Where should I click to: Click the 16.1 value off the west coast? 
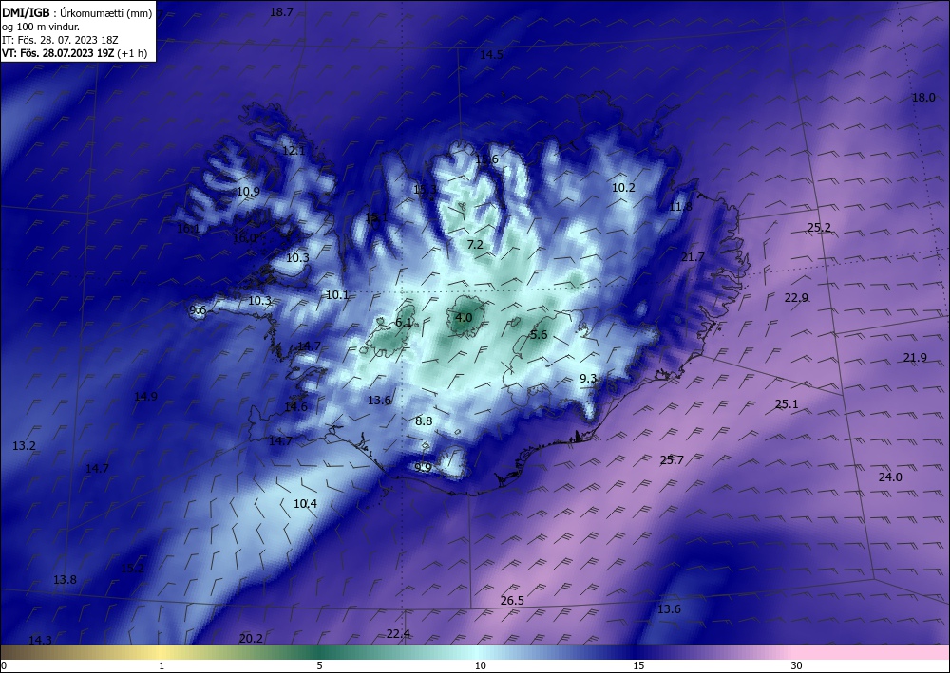tap(188, 229)
